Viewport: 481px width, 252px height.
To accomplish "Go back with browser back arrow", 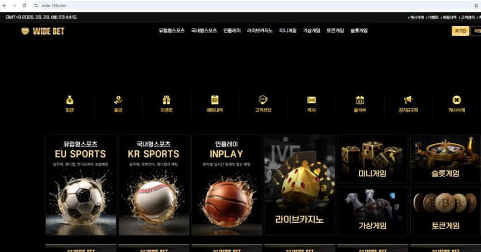I will [4, 6].
